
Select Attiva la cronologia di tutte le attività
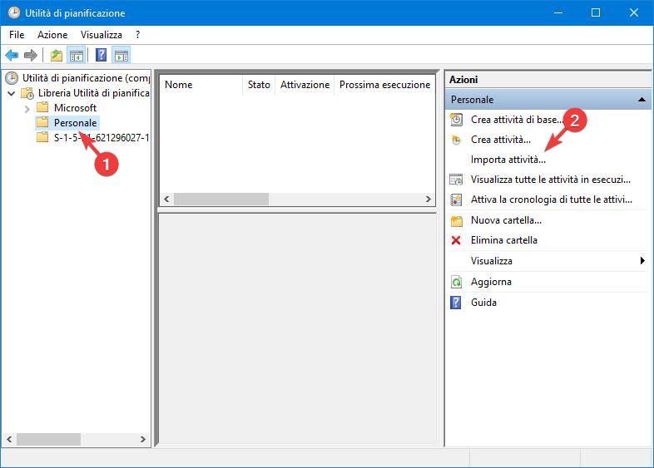coord(552,200)
